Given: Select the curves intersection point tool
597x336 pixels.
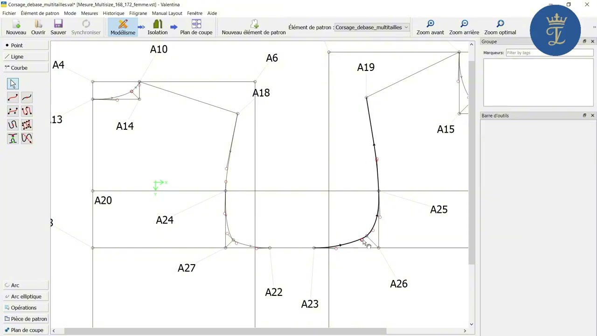Looking at the screenshot, I should click(x=13, y=138).
